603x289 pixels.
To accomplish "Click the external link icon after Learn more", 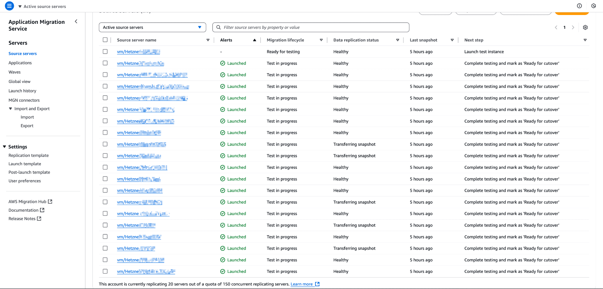I will coord(317,284).
